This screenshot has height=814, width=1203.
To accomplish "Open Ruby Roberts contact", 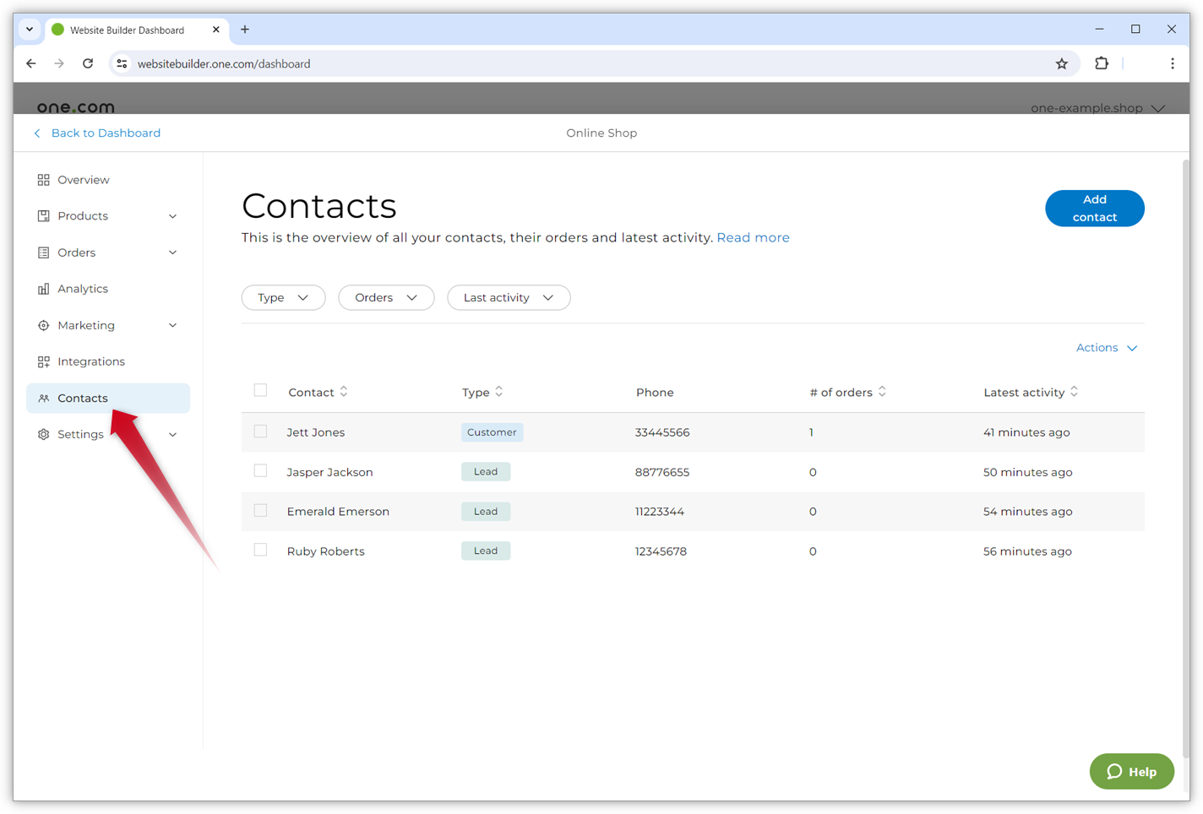I will pyautogui.click(x=325, y=551).
